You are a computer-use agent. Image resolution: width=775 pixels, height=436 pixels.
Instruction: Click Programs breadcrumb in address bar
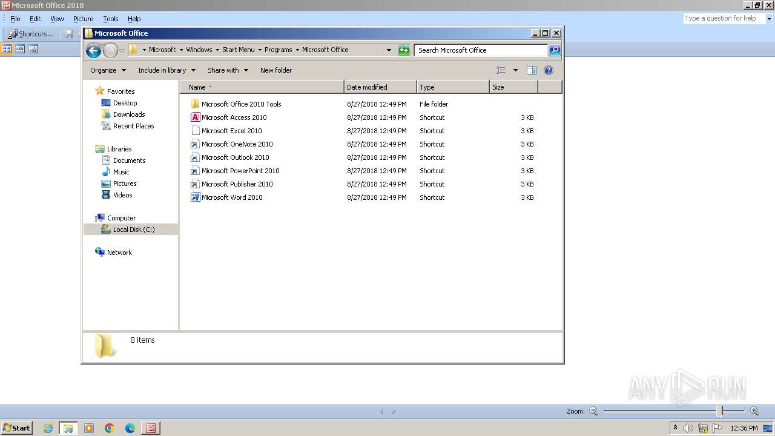279,50
